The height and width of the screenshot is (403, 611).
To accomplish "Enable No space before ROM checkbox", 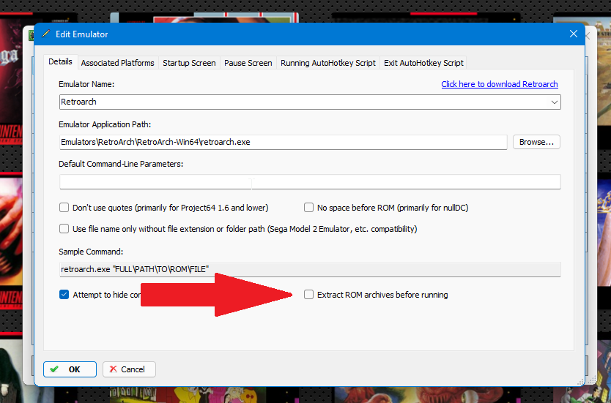I will pyautogui.click(x=308, y=207).
